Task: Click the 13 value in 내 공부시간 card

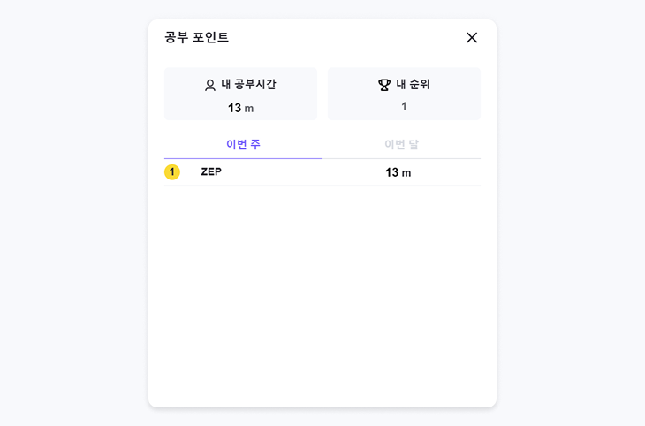Action: point(234,108)
